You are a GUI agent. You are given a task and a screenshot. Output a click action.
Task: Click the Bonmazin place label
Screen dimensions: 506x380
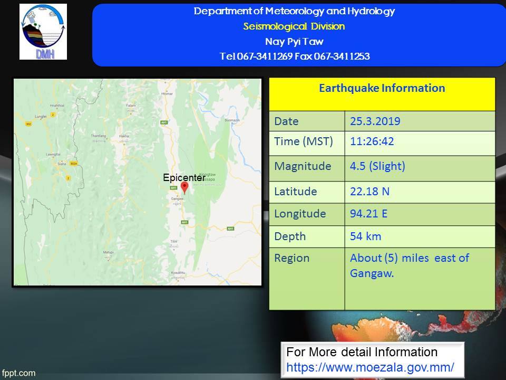click(232, 120)
